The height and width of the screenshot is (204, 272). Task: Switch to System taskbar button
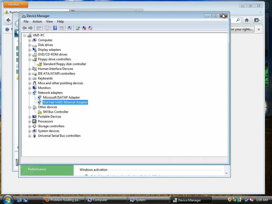coord(149,200)
